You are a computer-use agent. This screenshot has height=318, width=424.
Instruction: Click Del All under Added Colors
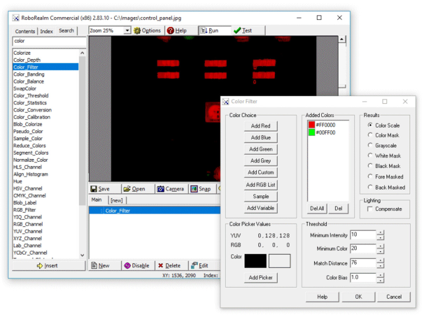(317, 208)
